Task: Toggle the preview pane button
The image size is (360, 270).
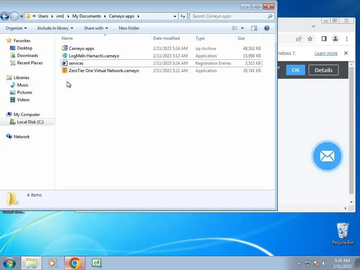Action: coord(254,28)
